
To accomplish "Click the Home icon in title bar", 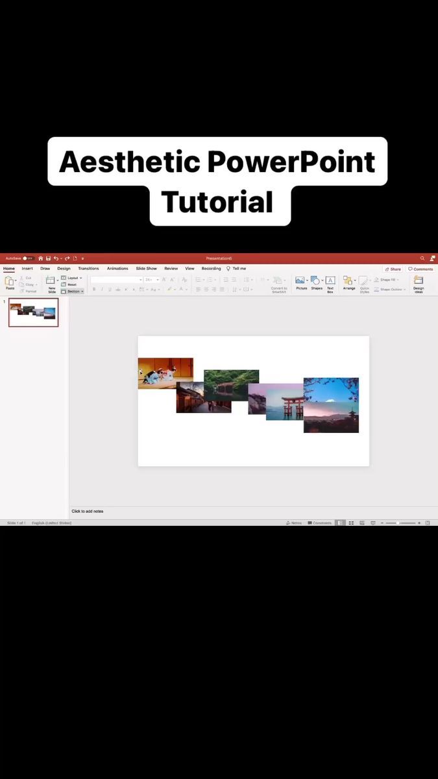I will [40, 258].
